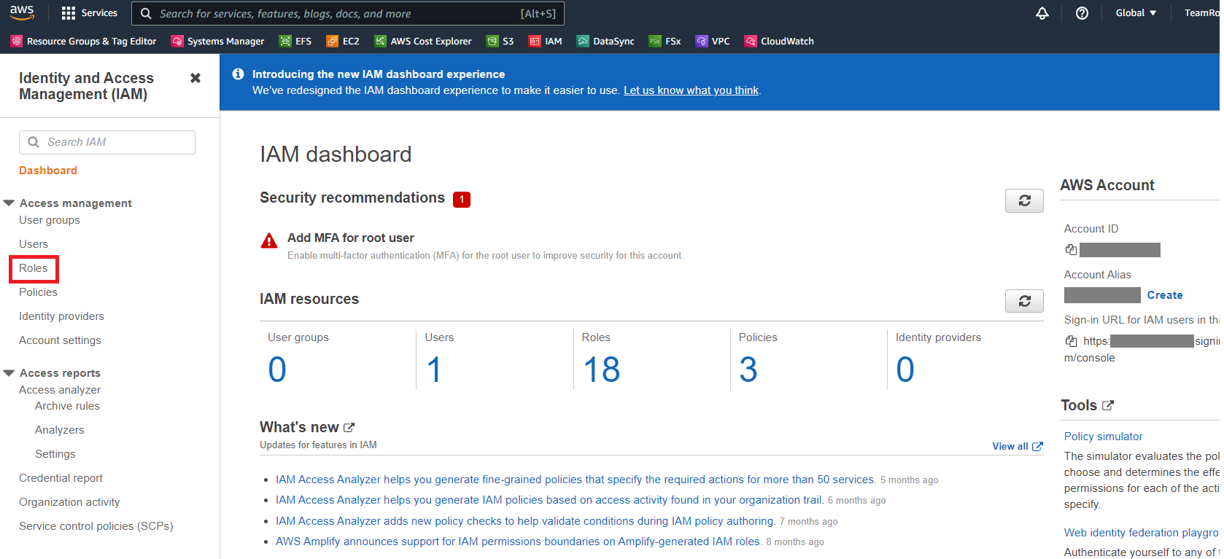Open the VPC service shortcut
This screenshot has height=559, width=1224.
click(713, 42)
